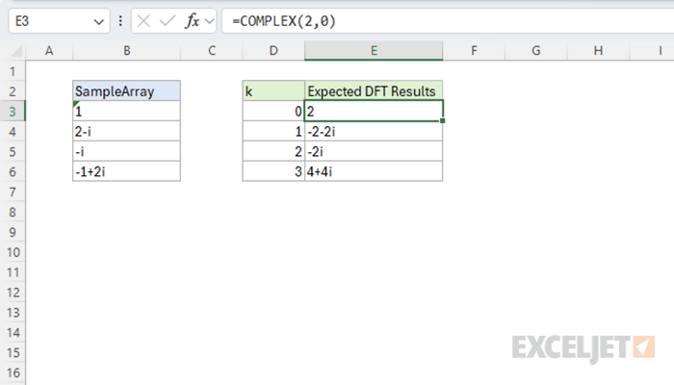Select column A header
Viewport: 674px width, 385px height.
point(49,51)
